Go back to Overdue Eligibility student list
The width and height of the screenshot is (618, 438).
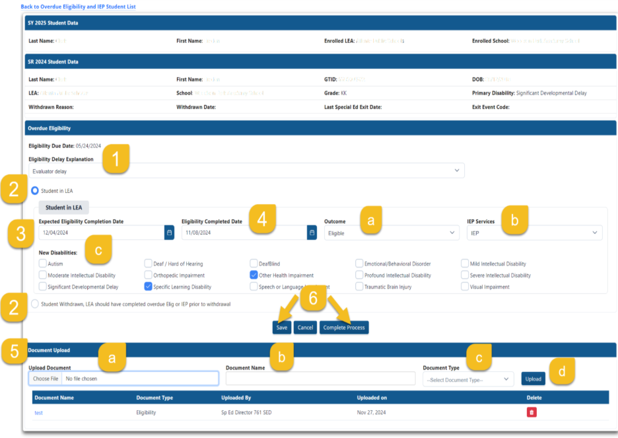click(x=78, y=6)
